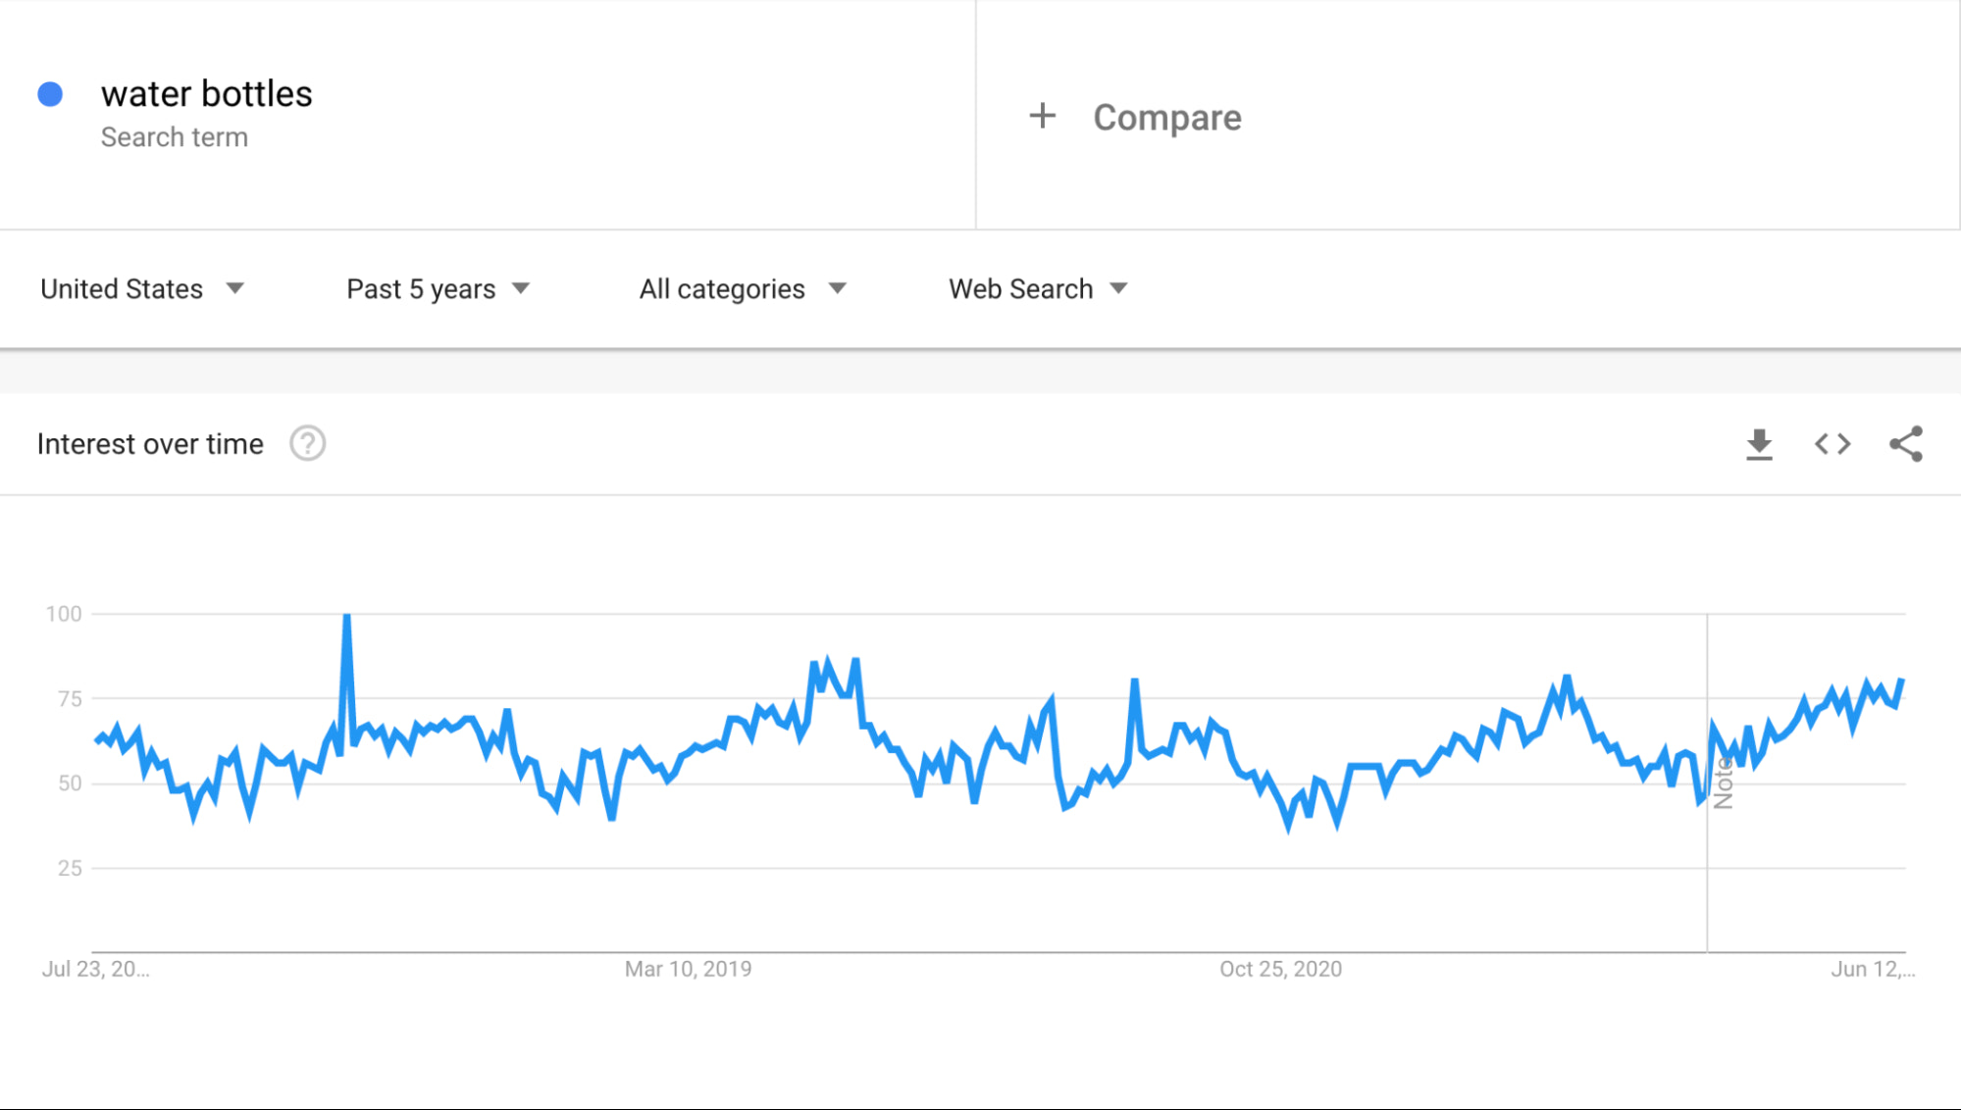Screen dimensions: 1961x1110
Task: Open the Web Search type dropdown
Action: (1037, 289)
